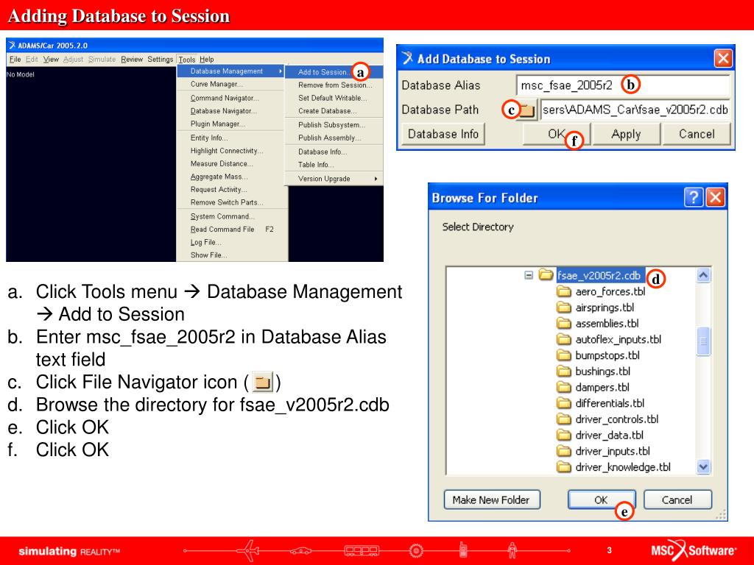This screenshot has width=754, height=565.
Task: Open the Review menu in ADAMS/Car
Action: [132, 59]
